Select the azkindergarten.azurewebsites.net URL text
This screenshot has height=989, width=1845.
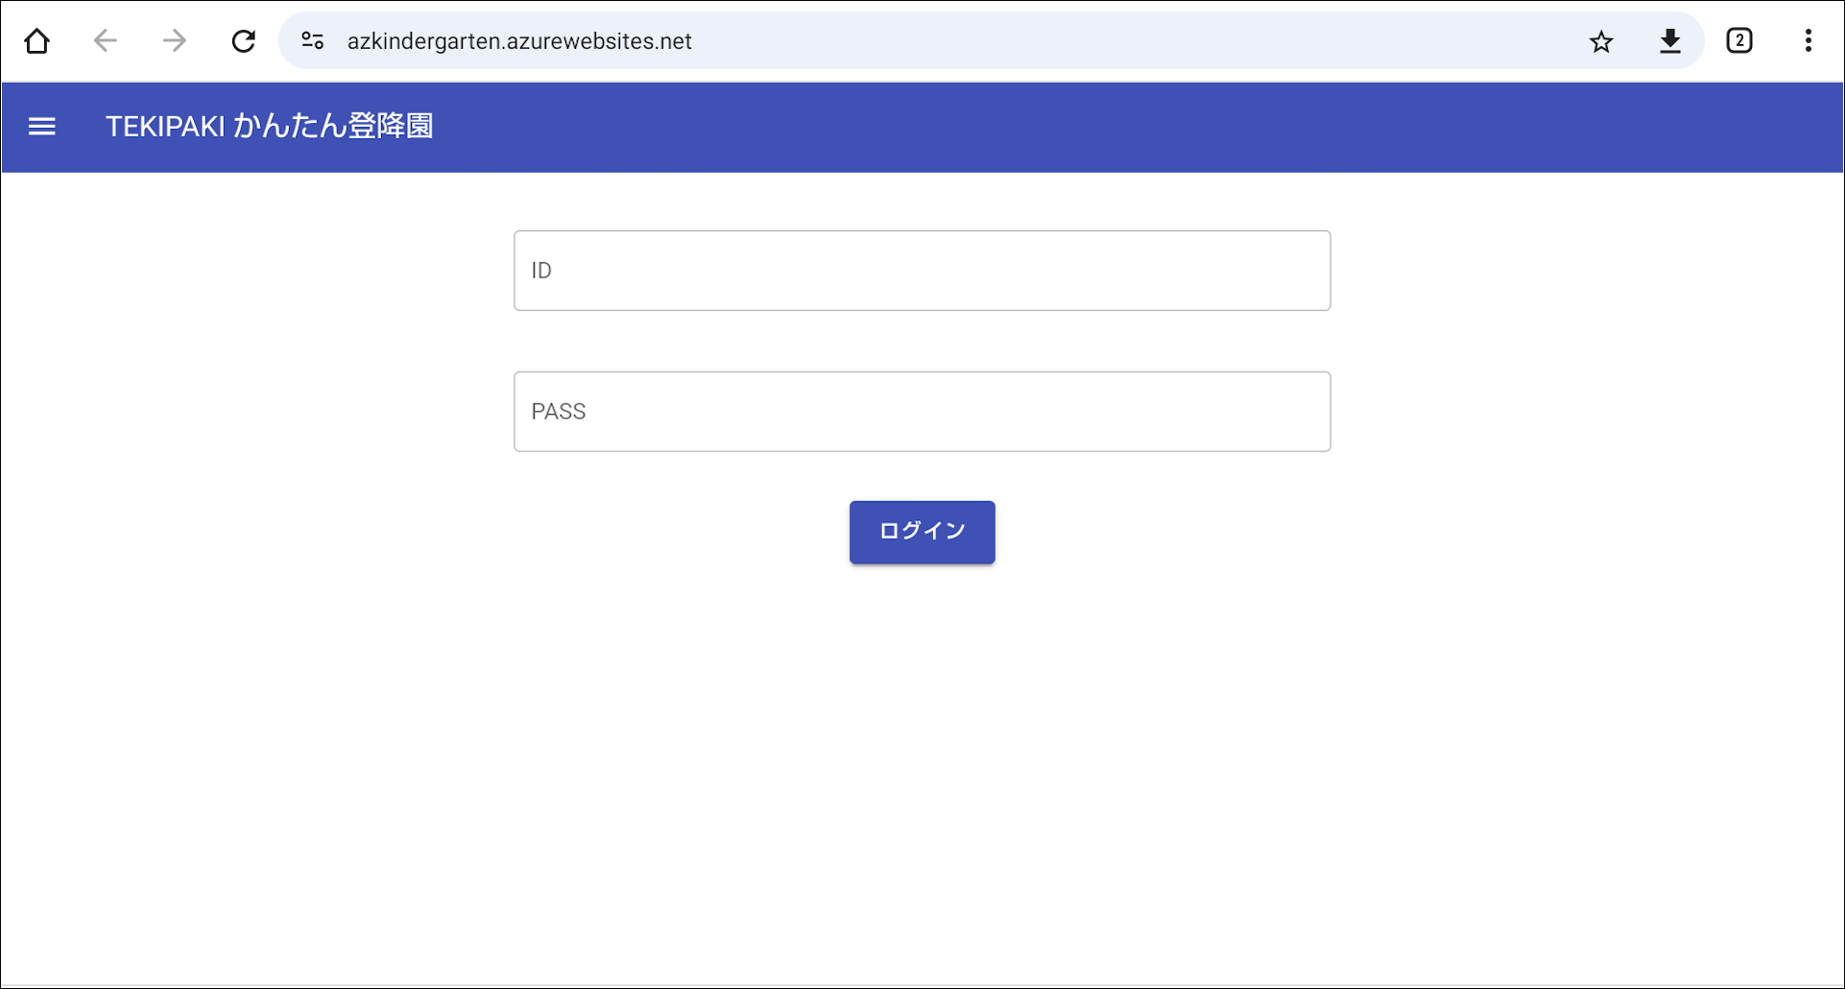519,41
